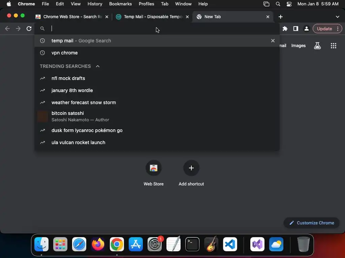Click Customize Chrome button
Image resolution: width=345 pixels, height=258 pixels.
(x=312, y=223)
